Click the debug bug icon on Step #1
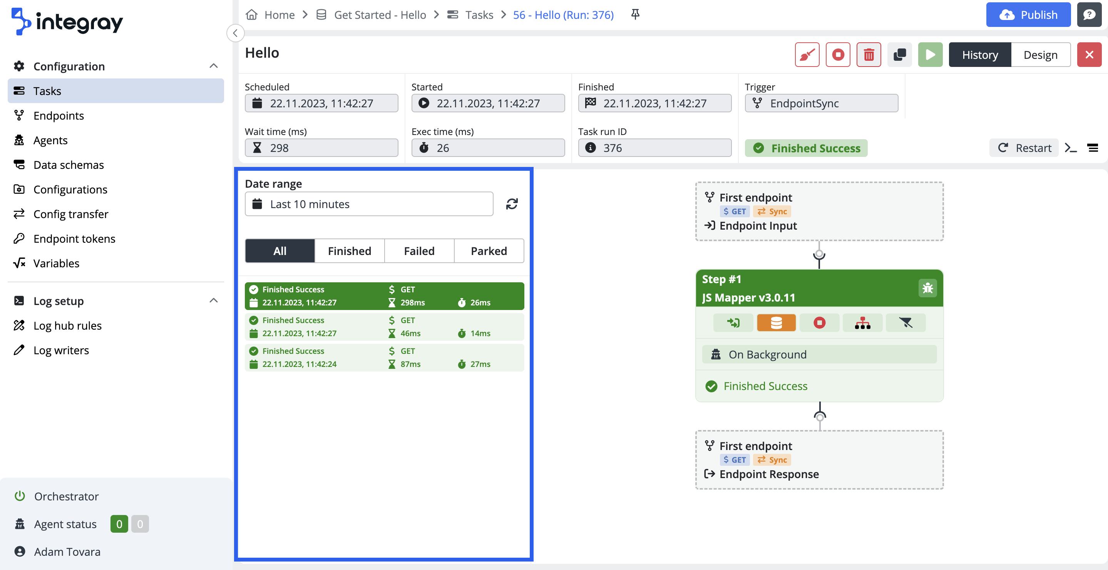This screenshot has height=570, width=1108. coord(927,288)
